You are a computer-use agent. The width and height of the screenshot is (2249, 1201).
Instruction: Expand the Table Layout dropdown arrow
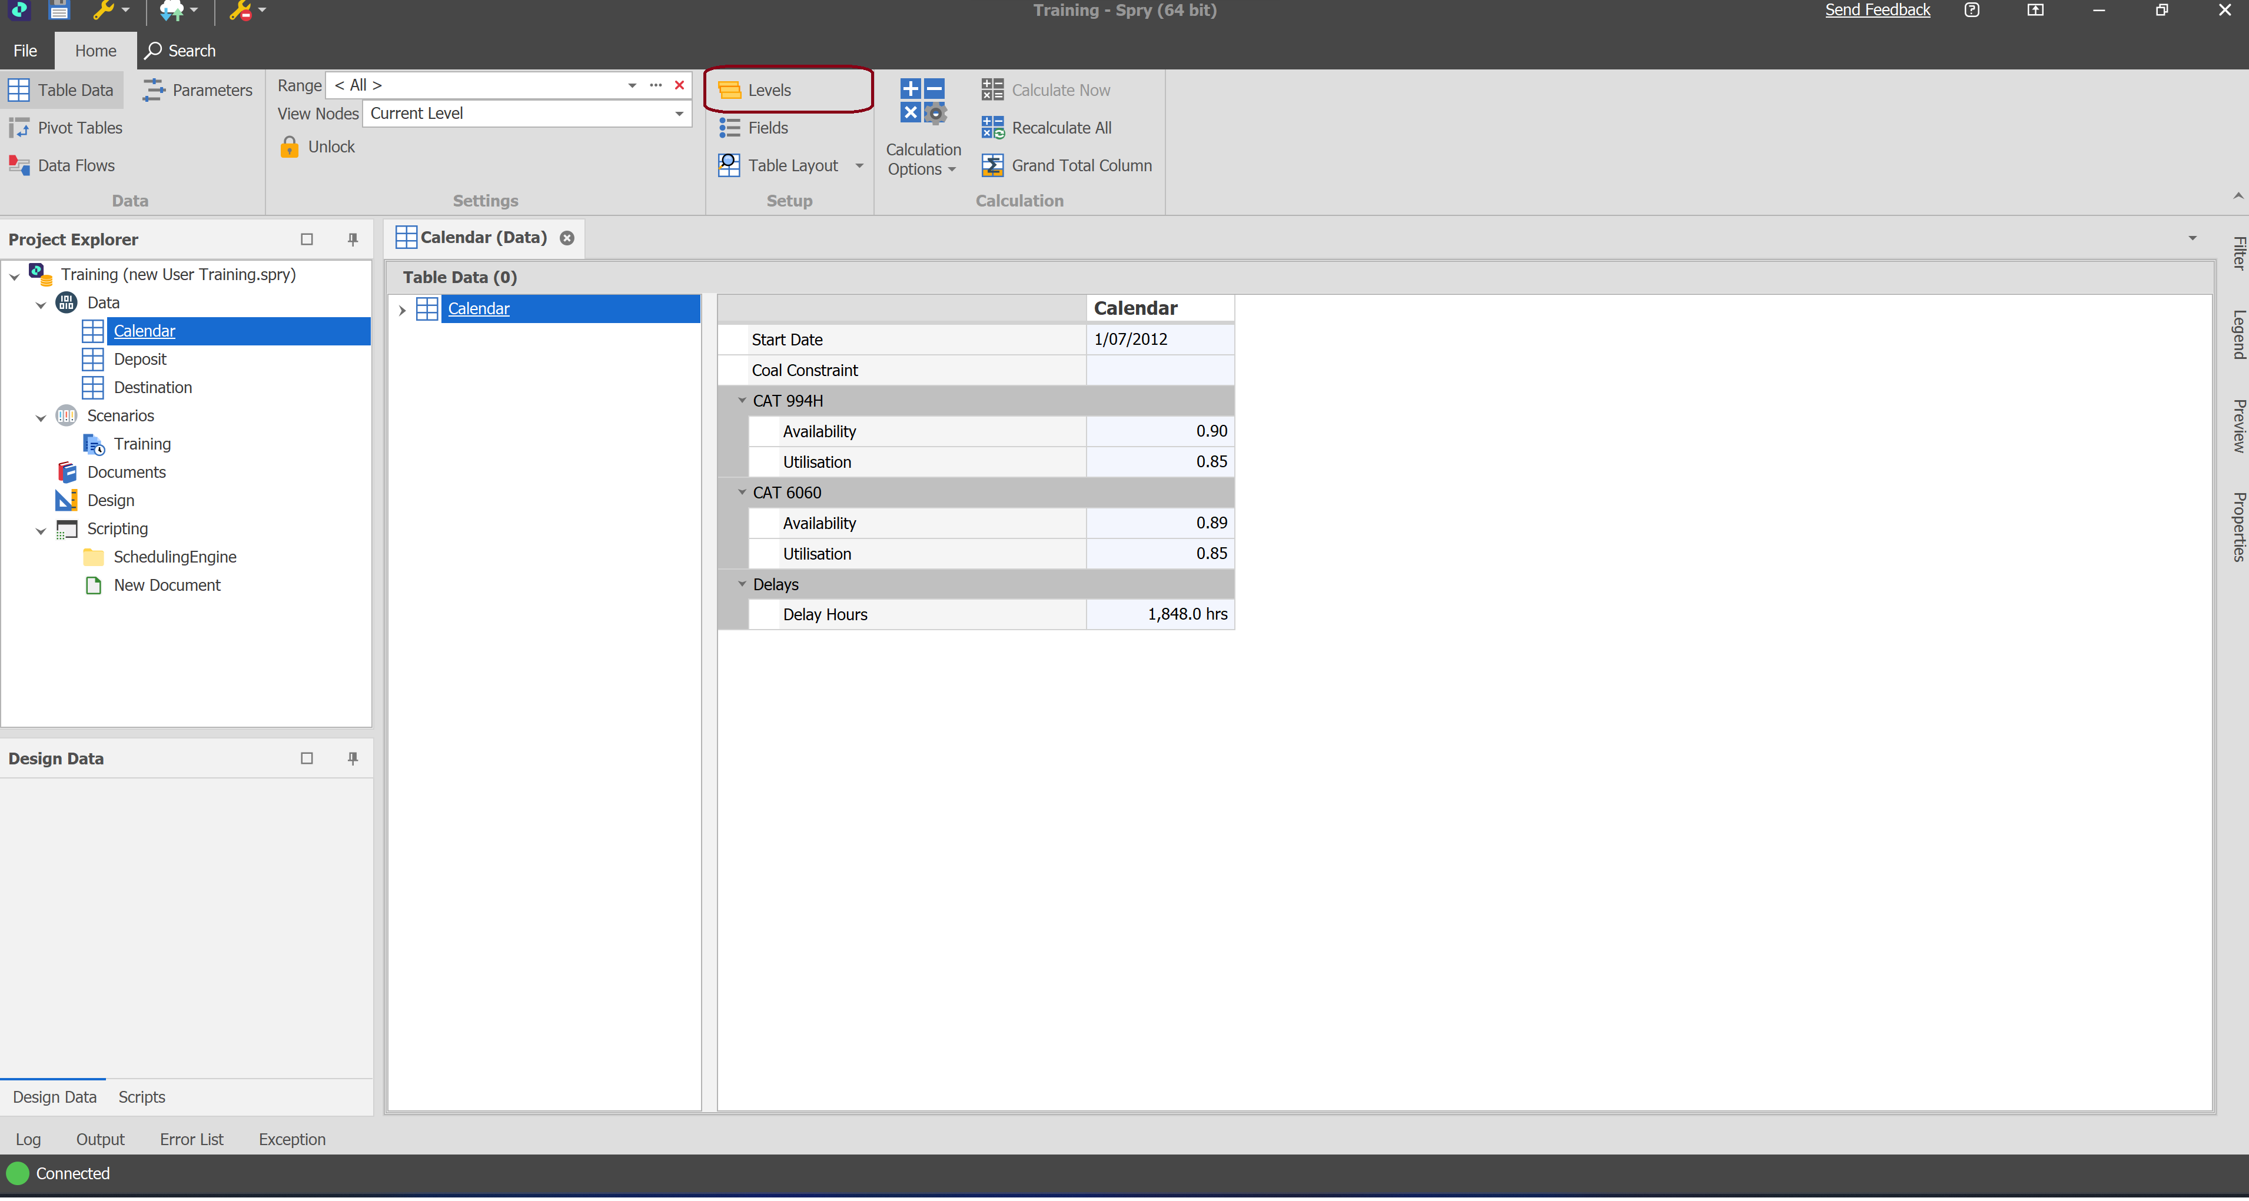(x=859, y=166)
